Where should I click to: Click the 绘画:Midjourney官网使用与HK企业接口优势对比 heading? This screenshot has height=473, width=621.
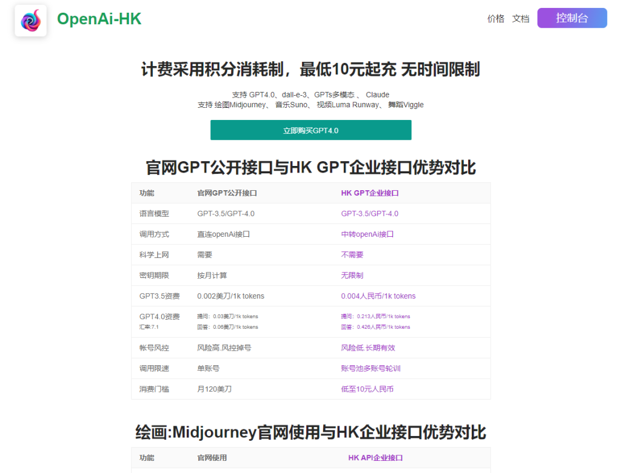coord(310,432)
